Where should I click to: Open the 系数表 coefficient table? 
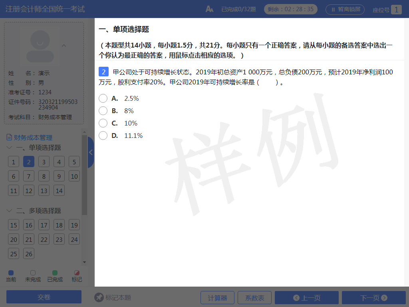coord(254,298)
